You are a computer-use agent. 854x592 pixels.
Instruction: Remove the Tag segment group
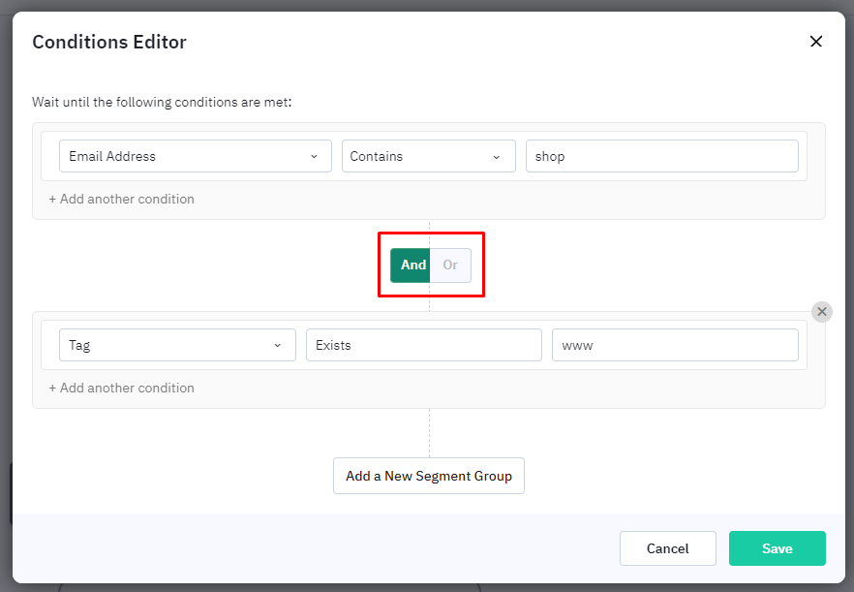pyautogui.click(x=821, y=312)
